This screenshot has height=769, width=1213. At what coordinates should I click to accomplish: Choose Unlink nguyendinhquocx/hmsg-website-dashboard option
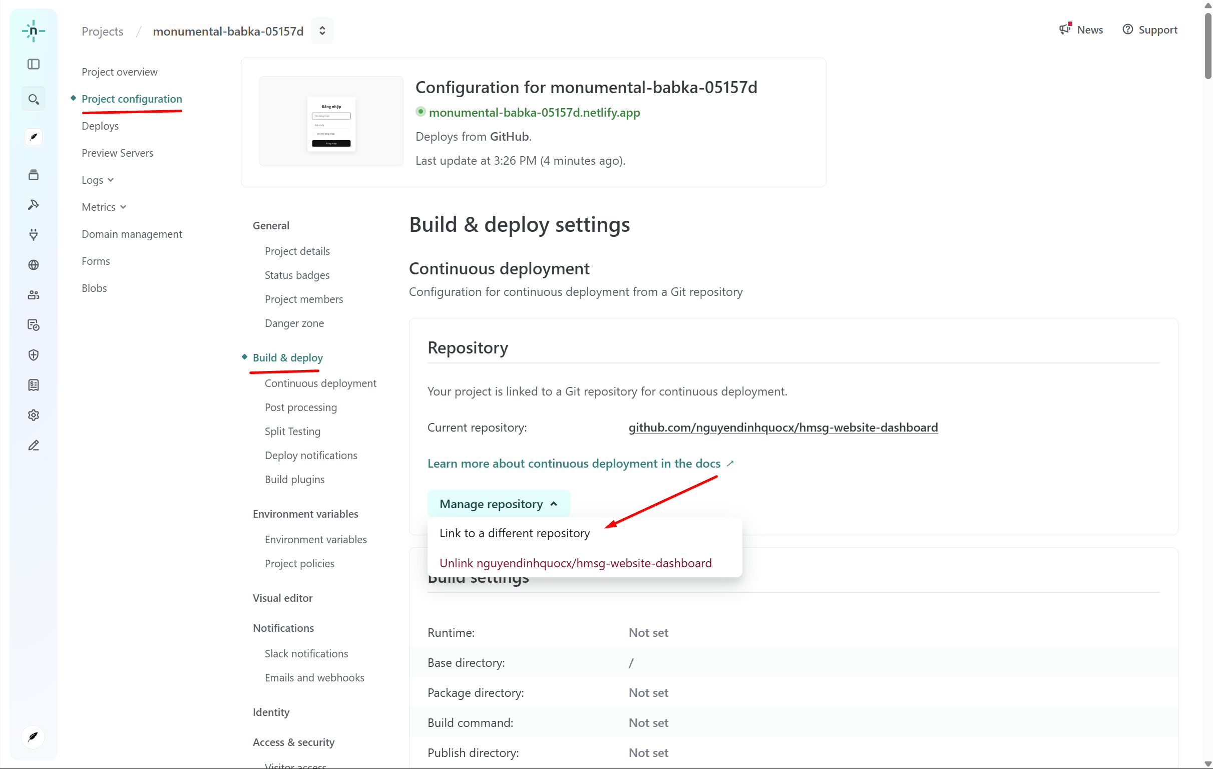[x=575, y=563]
